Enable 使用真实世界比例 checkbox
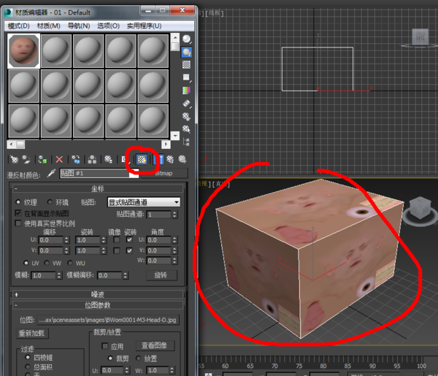Screen dimensions: 438x376 [18, 223]
